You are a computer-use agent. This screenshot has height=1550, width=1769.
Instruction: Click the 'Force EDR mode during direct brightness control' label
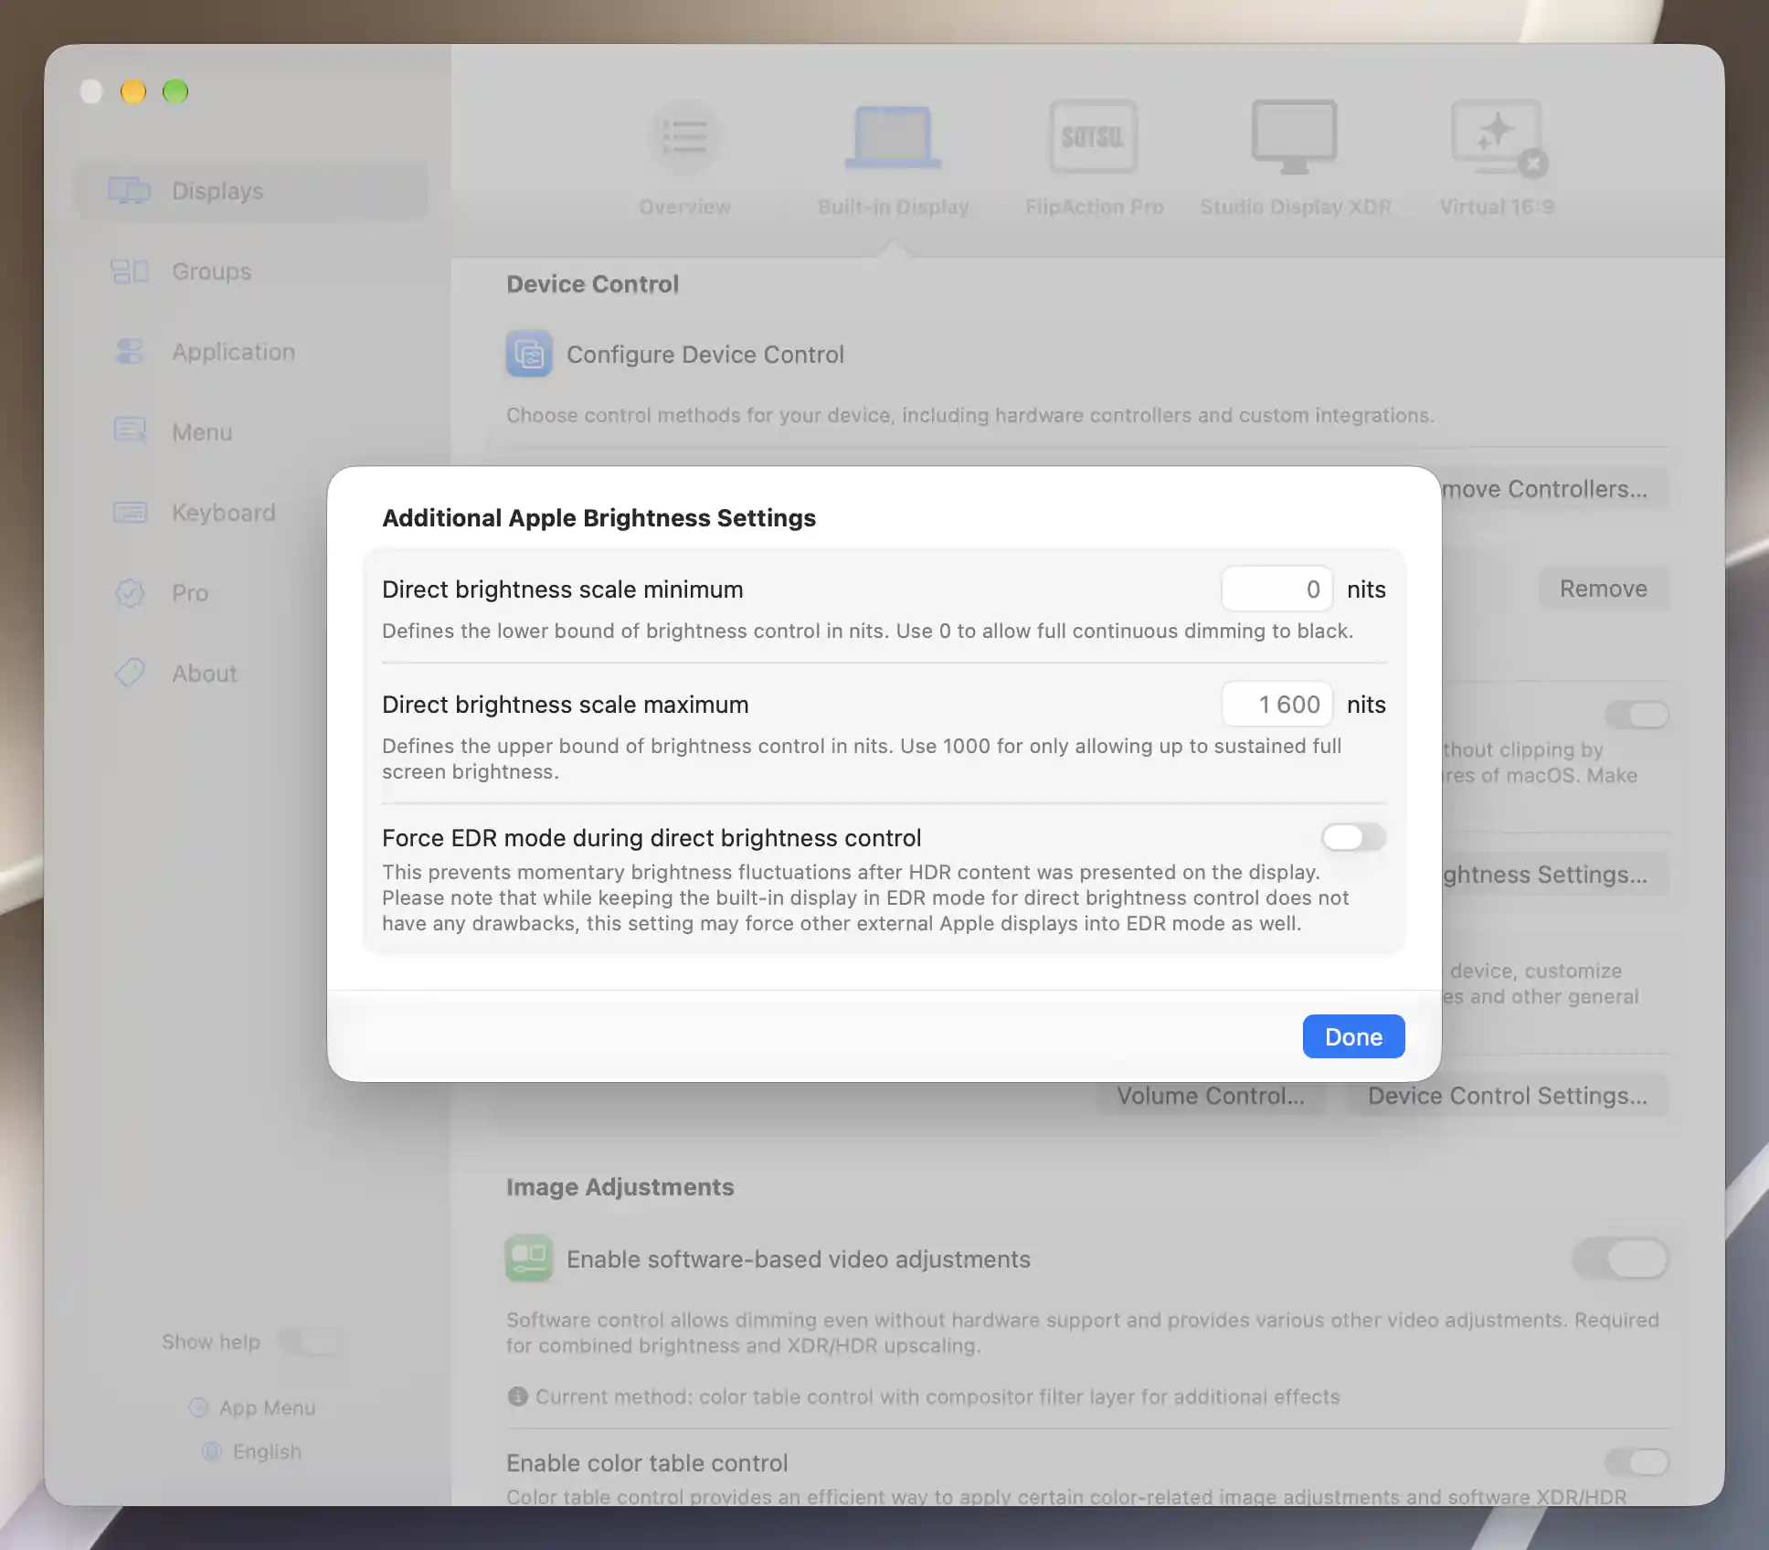(x=651, y=838)
